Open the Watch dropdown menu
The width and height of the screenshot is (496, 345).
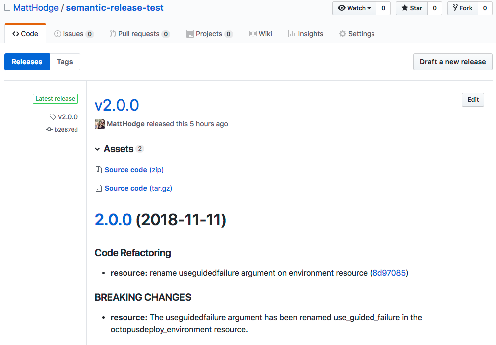(x=354, y=8)
